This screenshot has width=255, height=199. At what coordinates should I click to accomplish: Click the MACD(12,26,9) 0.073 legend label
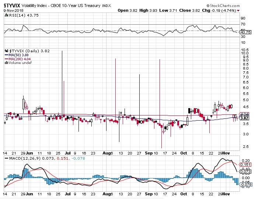[32, 158]
